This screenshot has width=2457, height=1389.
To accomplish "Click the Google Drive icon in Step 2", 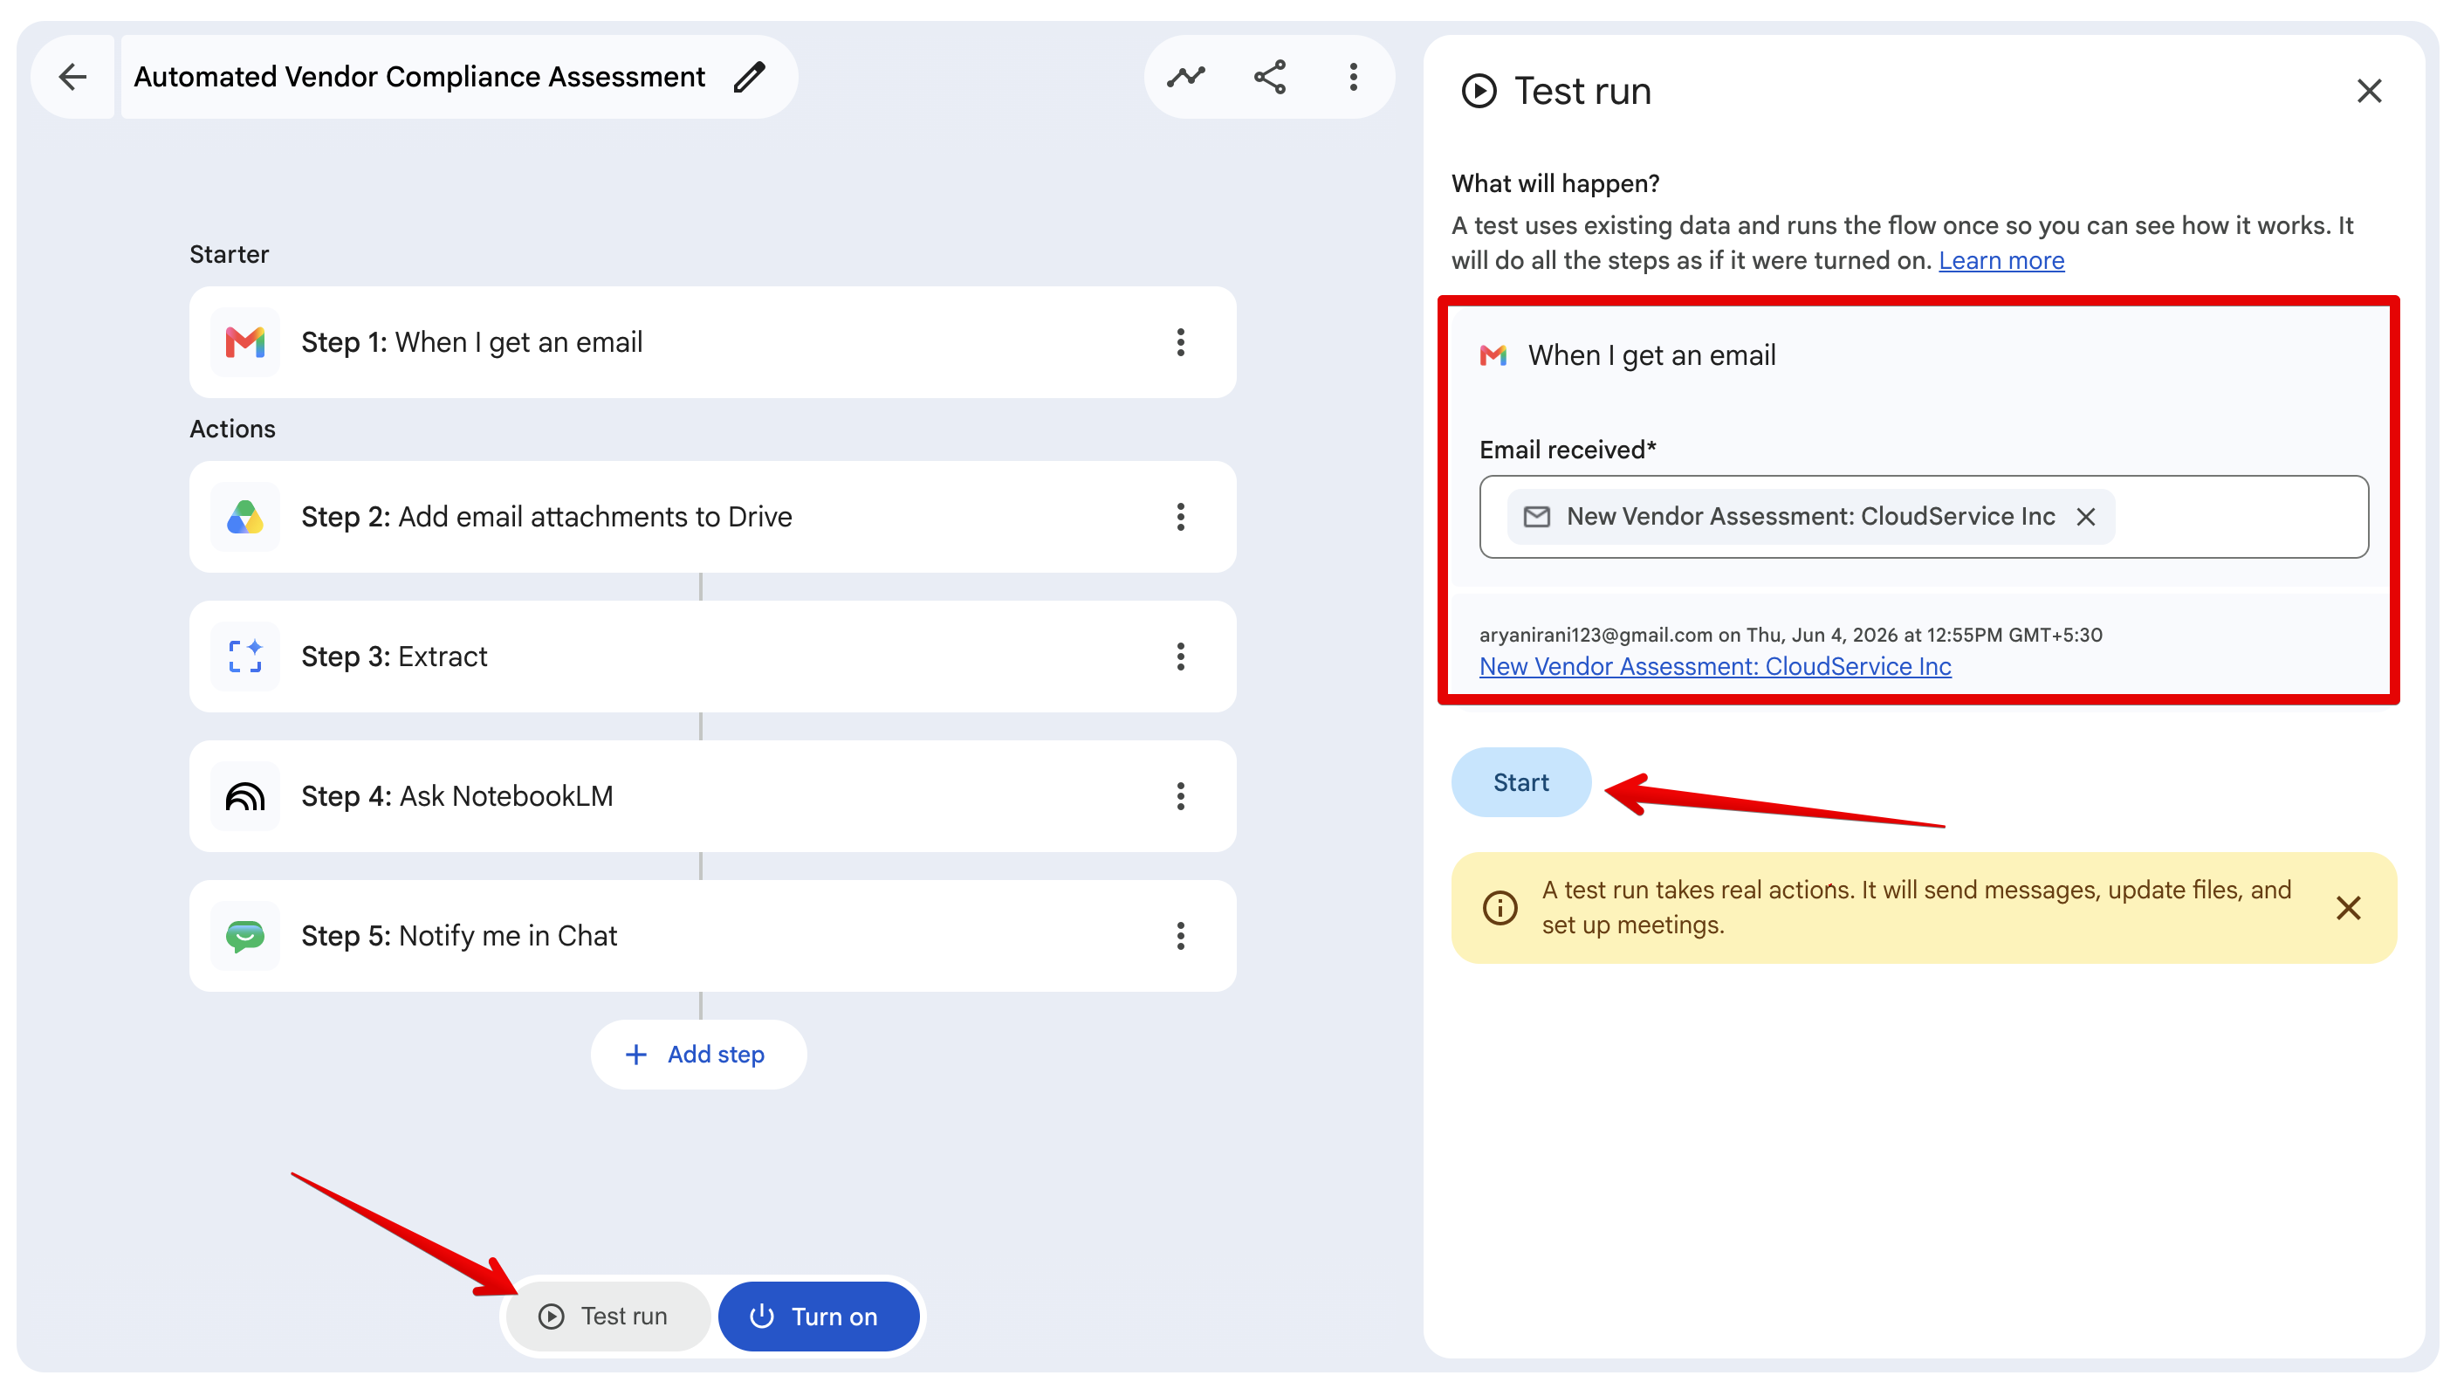I will (245, 517).
